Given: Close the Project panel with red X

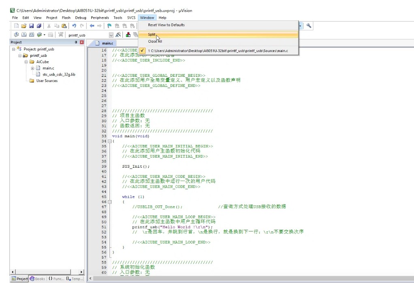Looking at the screenshot, I should coord(82,42).
